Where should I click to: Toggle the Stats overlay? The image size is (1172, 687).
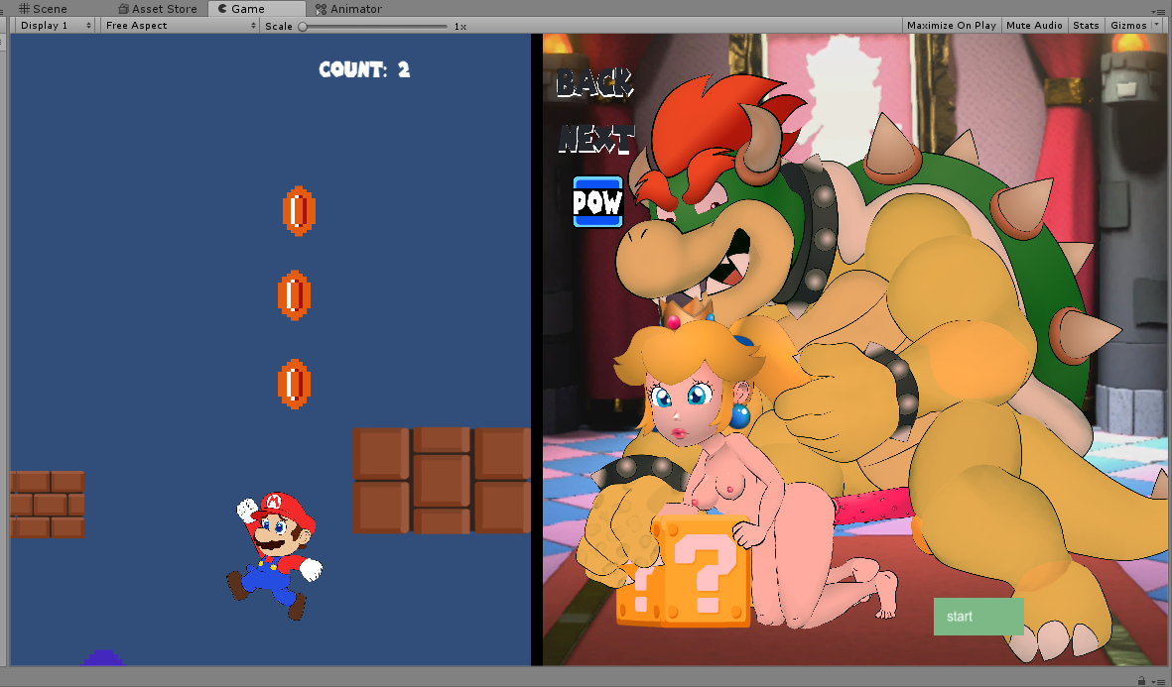(1086, 26)
